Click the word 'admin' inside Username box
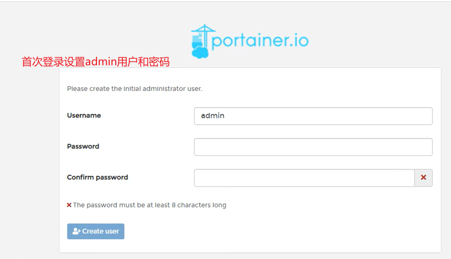The width and height of the screenshot is (451, 259). click(213, 116)
